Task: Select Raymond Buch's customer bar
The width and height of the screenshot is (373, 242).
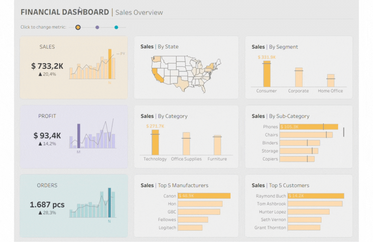Action: (316, 196)
